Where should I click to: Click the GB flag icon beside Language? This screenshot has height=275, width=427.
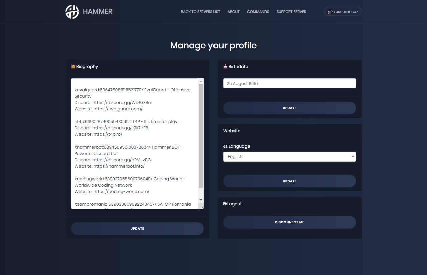pos(225,146)
